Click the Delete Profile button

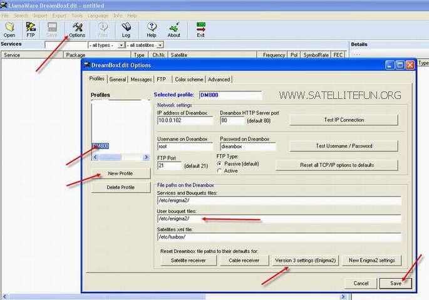(x=121, y=187)
